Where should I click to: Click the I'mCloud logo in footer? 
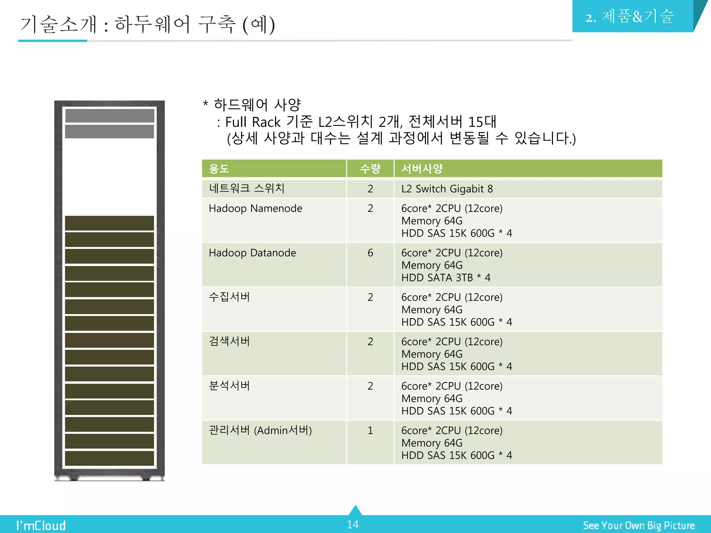coord(41,525)
